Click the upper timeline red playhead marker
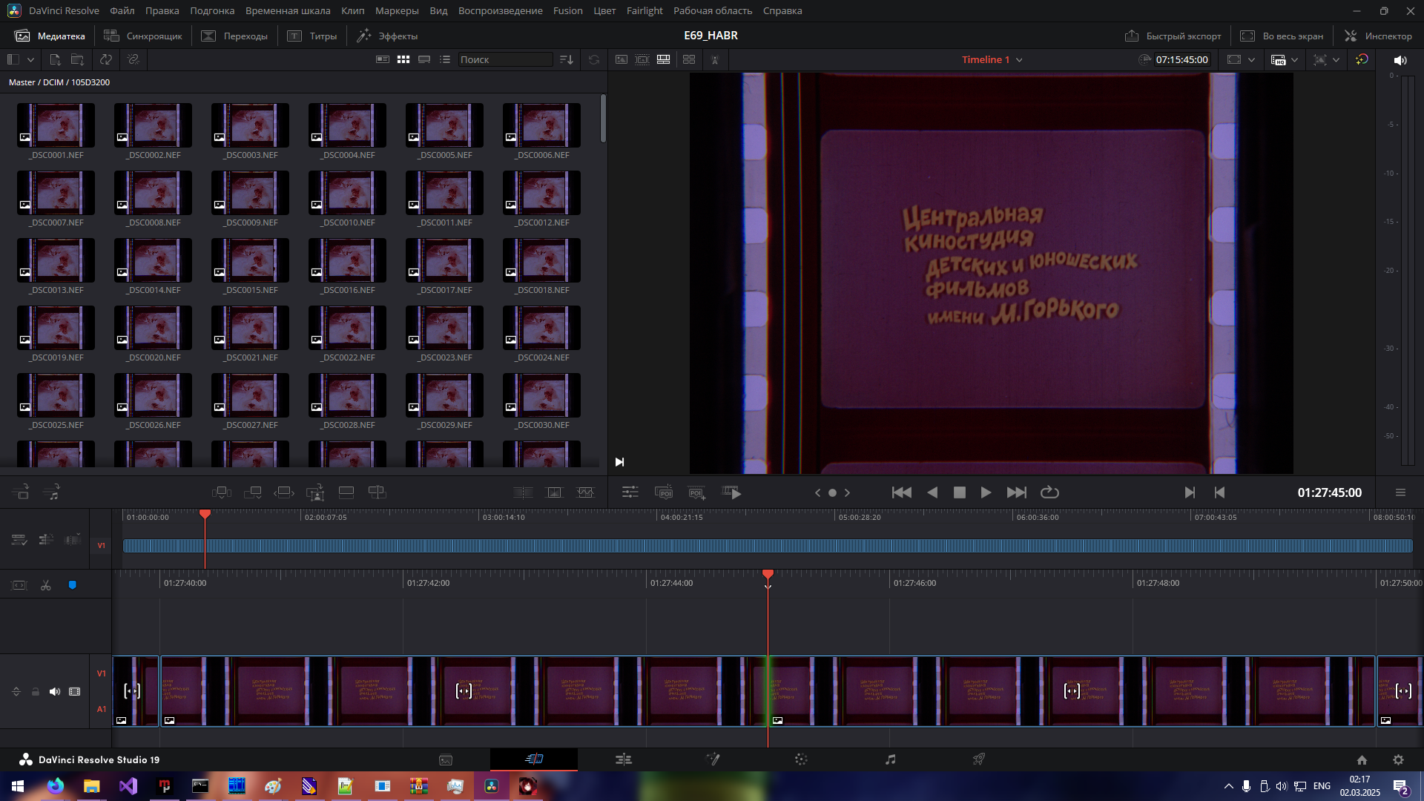1424x801 pixels. click(x=205, y=514)
